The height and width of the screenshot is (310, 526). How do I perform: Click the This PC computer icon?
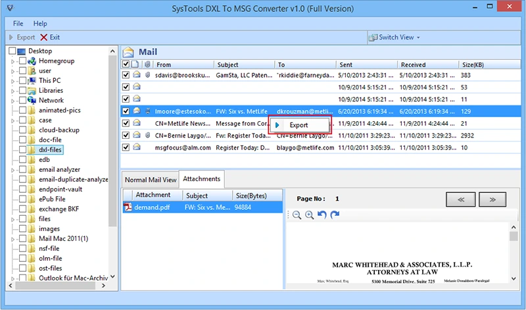[x=32, y=80]
